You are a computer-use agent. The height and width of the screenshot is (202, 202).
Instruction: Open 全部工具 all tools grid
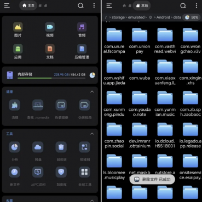point(85,176)
